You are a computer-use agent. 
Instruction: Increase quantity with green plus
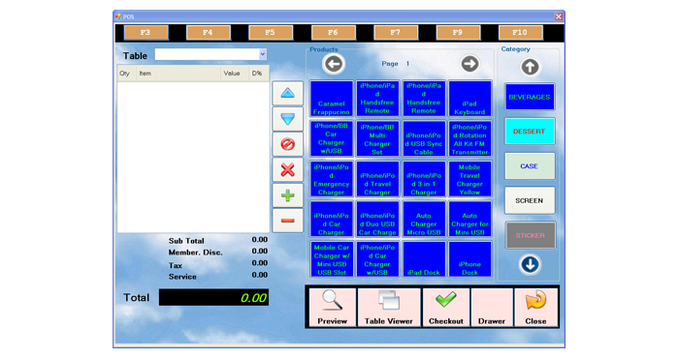point(287,195)
